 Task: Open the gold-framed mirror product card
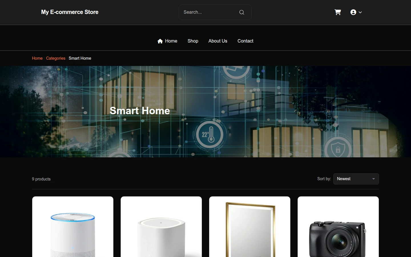[x=250, y=227]
